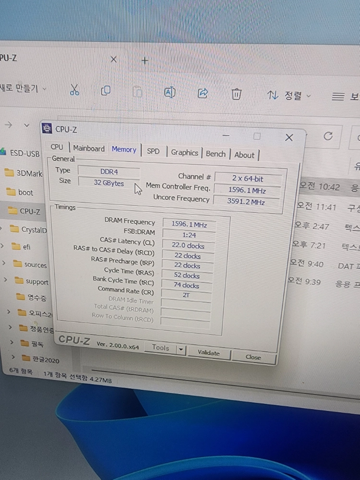Switch to the CPU tab in CPU-Z
The width and height of the screenshot is (360, 480).
point(57,147)
